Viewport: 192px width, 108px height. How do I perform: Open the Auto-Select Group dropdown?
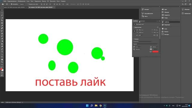[22, 4]
